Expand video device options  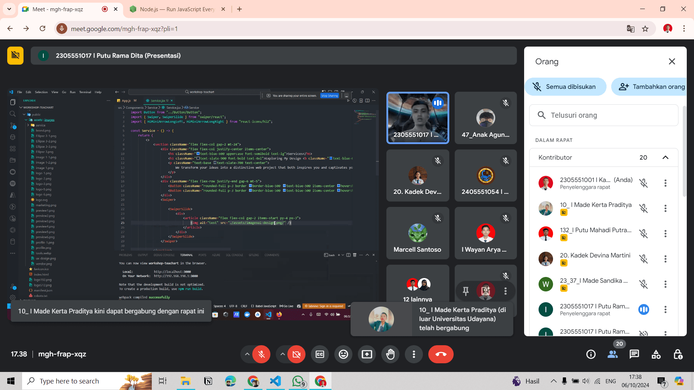(x=282, y=354)
